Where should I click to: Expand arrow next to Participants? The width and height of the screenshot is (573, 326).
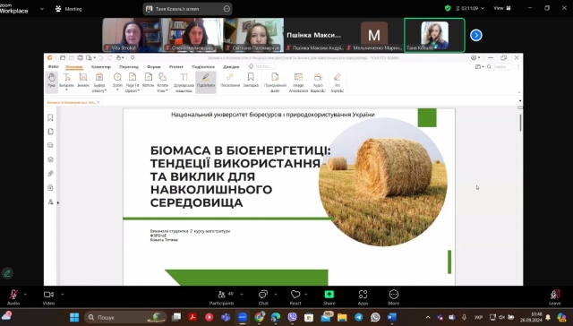point(242,294)
